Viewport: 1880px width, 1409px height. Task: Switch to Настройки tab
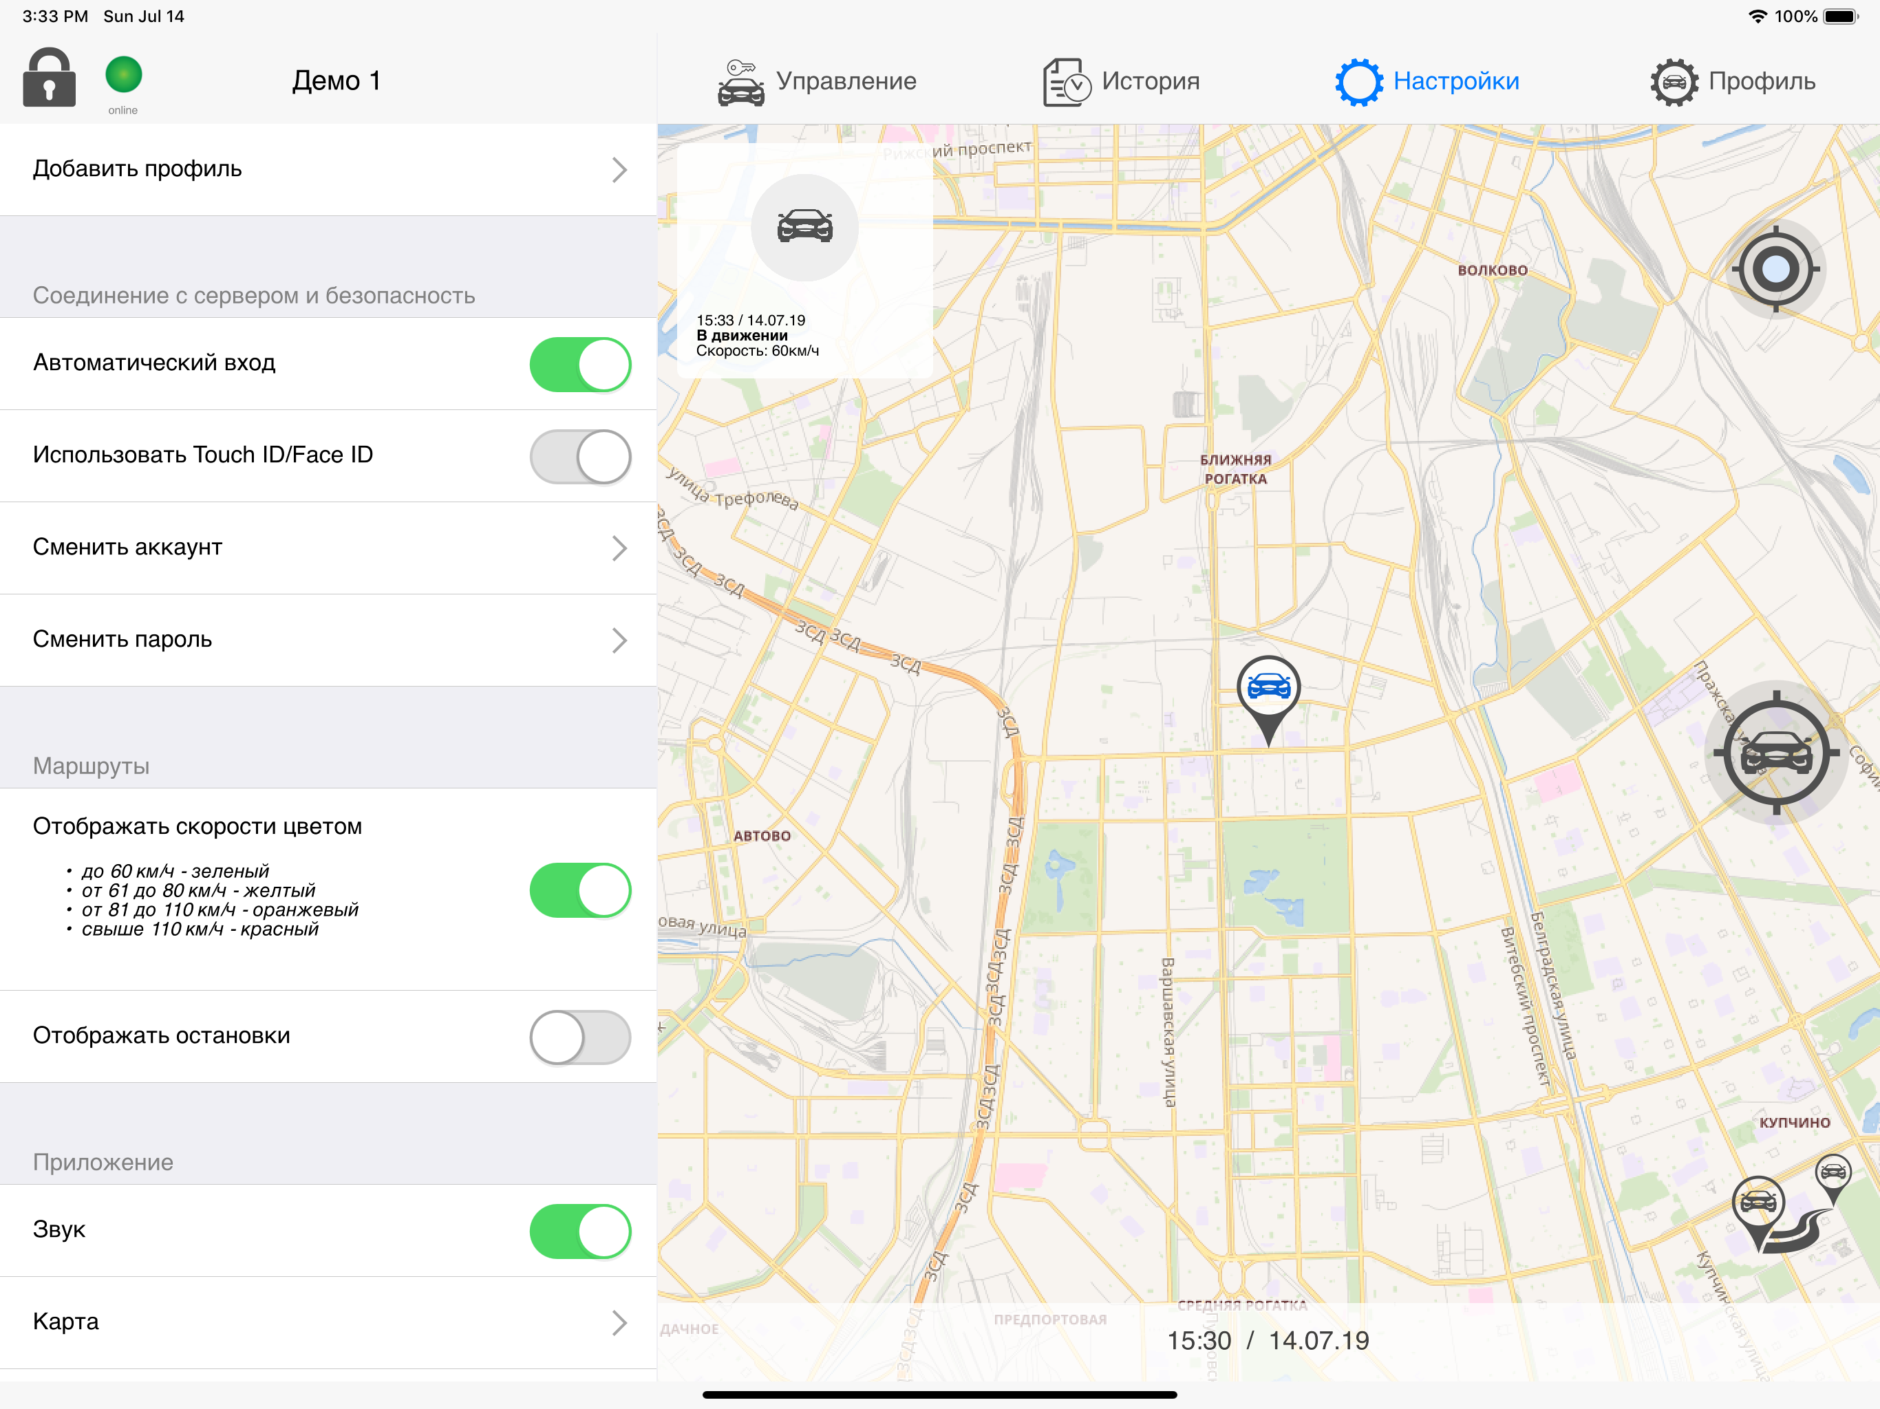1427,82
